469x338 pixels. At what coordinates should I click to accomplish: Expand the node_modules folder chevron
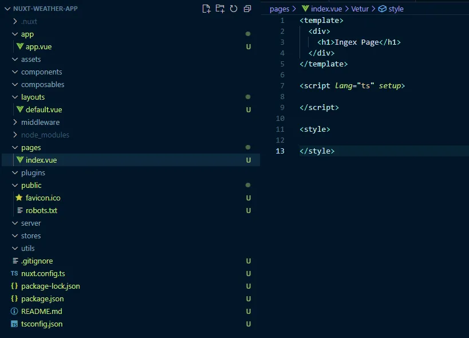(x=15, y=135)
